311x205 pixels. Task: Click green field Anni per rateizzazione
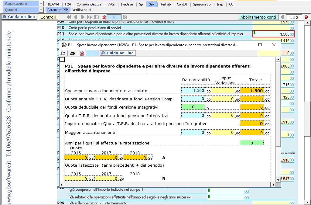click(x=252, y=143)
